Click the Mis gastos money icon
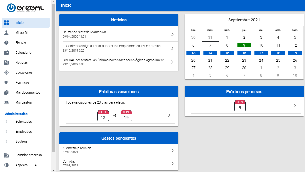This screenshot has height=172, width=305. click(7, 102)
